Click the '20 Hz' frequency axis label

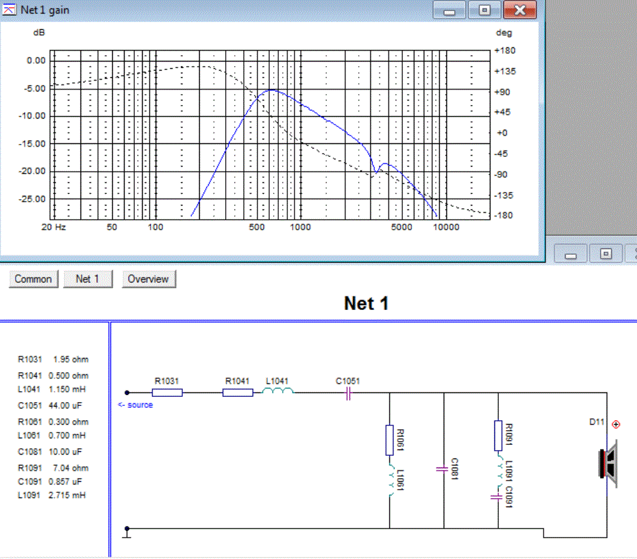(x=54, y=227)
